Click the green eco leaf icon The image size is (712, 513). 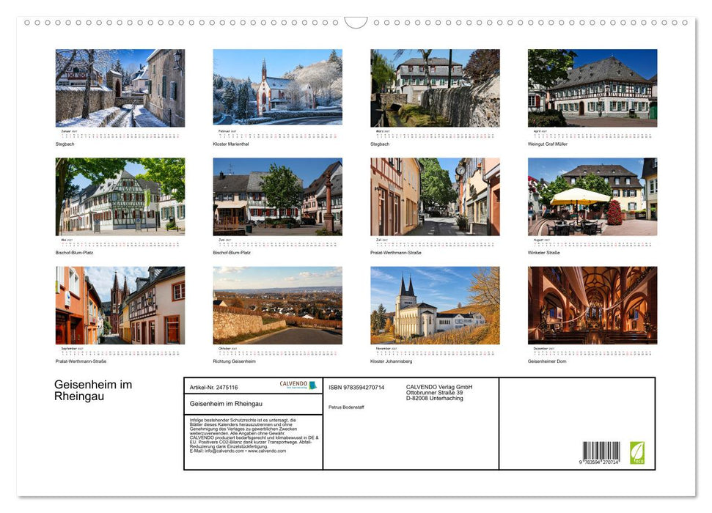click(637, 453)
